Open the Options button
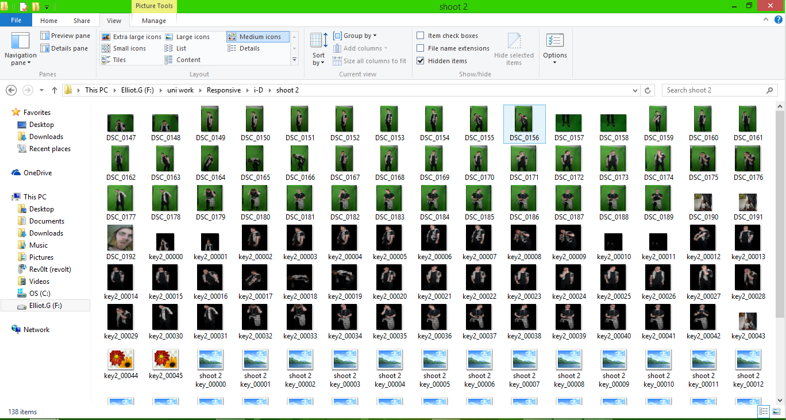The height and width of the screenshot is (420, 786). click(x=555, y=49)
